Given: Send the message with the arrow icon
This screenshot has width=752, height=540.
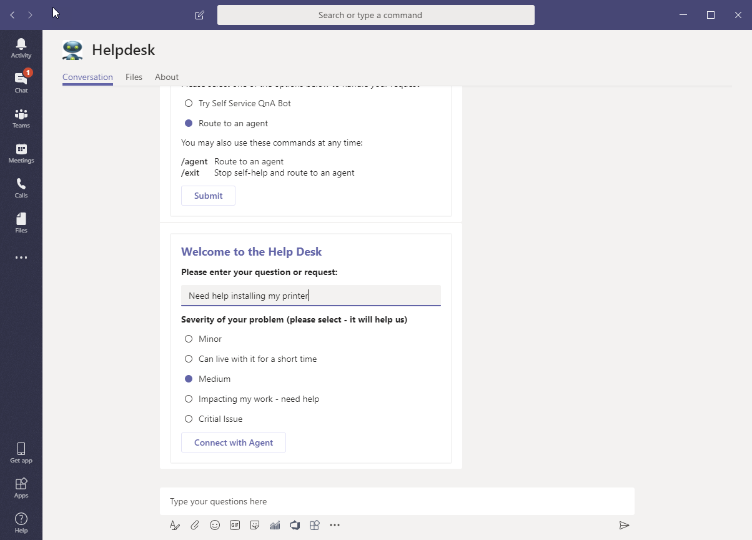Looking at the screenshot, I should coord(624,525).
